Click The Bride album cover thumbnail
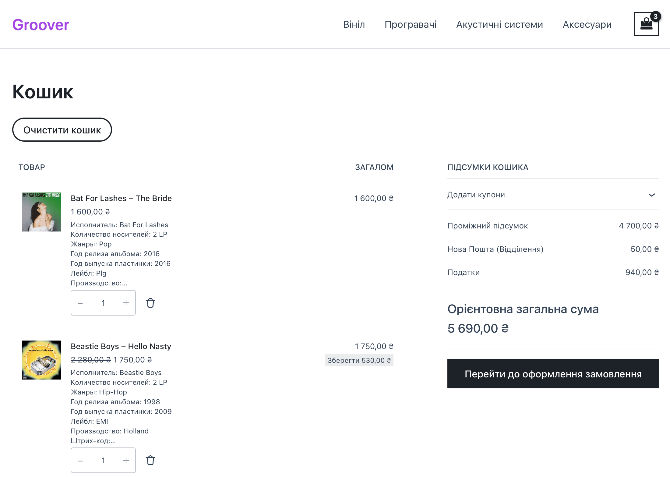Screen dimensions: 670x477 click(41, 212)
